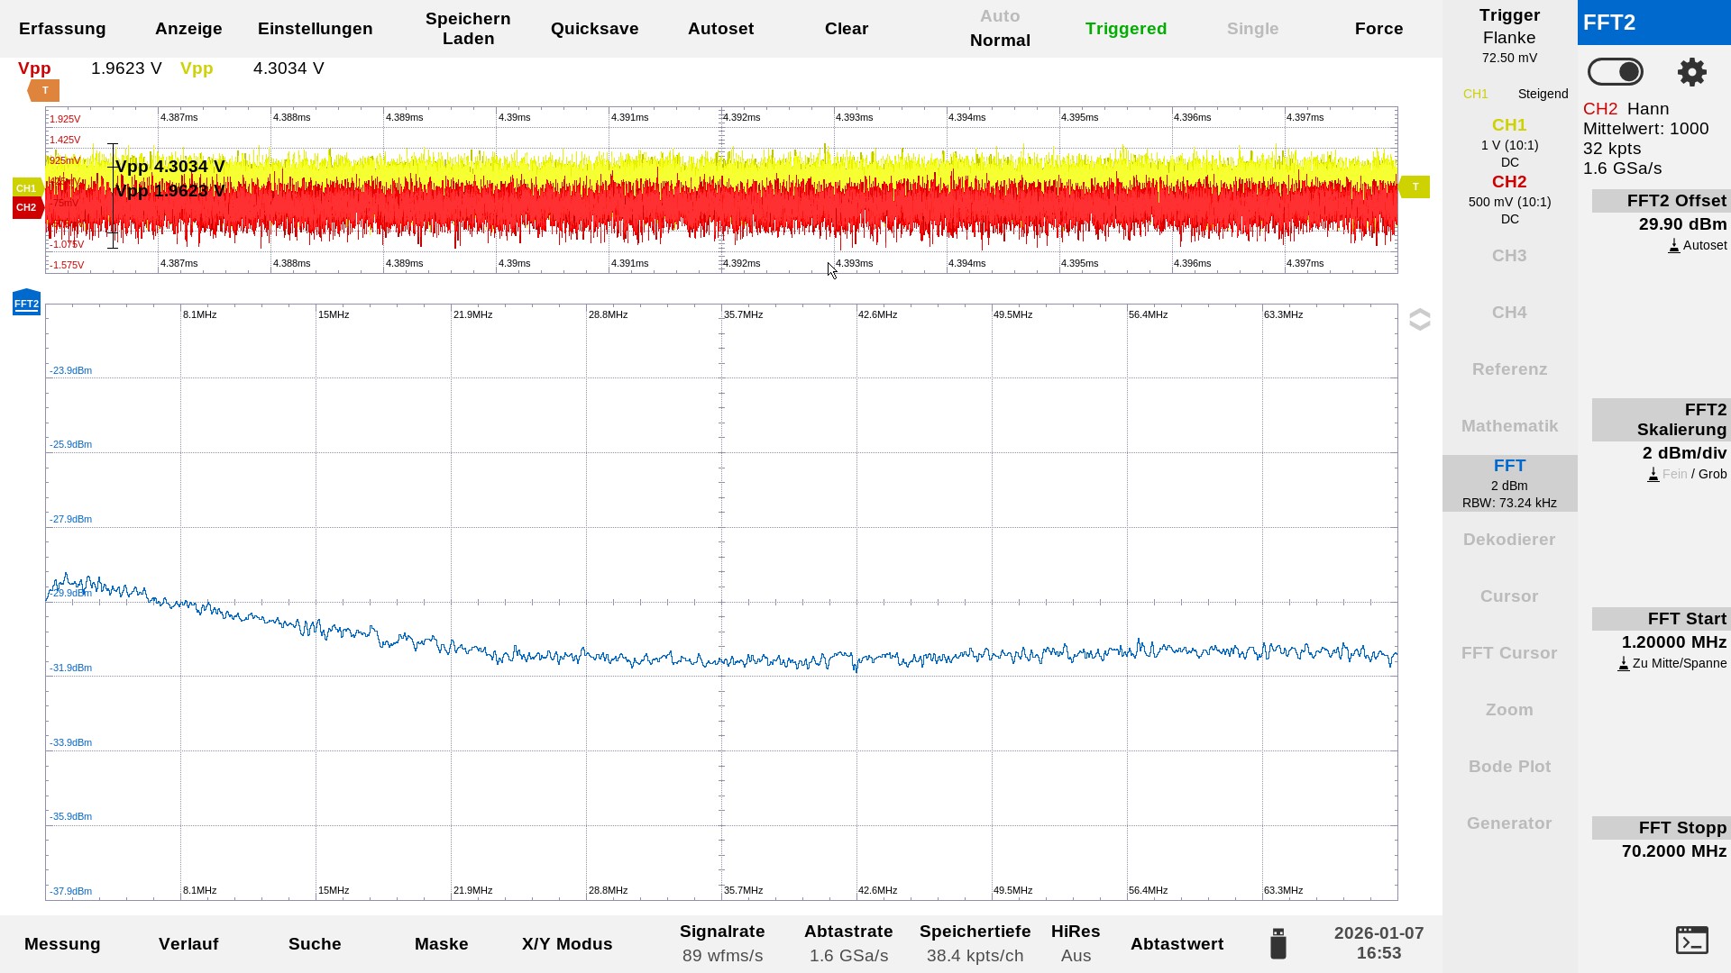The width and height of the screenshot is (1731, 973).
Task: Click the FFT window resize chevron icon
Action: 1419,320
